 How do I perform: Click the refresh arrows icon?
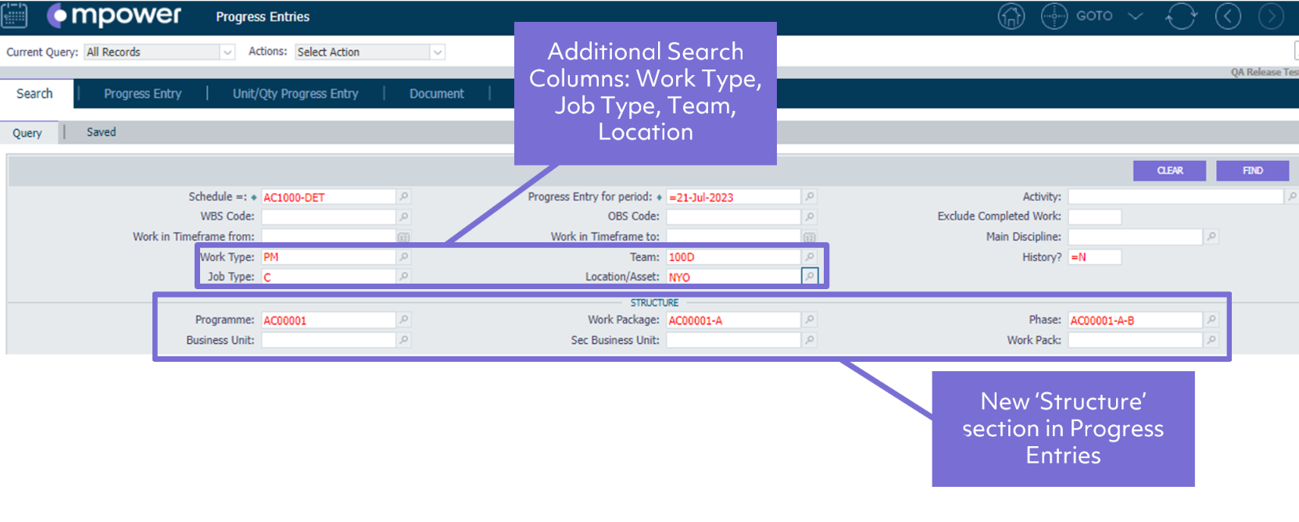1181,16
